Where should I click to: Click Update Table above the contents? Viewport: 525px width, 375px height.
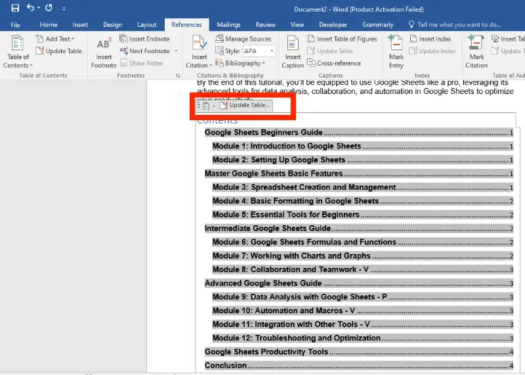click(245, 105)
